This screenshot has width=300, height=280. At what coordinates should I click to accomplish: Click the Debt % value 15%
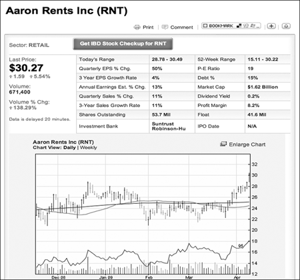pyautogui.click(x=253, y=78)
